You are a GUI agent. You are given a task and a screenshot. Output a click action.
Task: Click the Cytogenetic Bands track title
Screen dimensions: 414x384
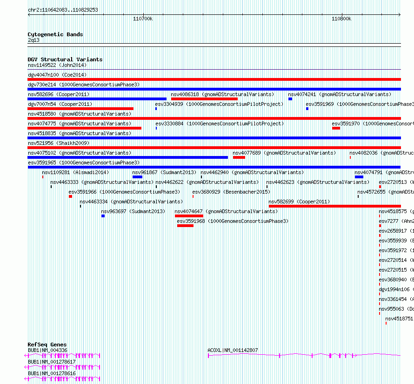coord(55,34)
